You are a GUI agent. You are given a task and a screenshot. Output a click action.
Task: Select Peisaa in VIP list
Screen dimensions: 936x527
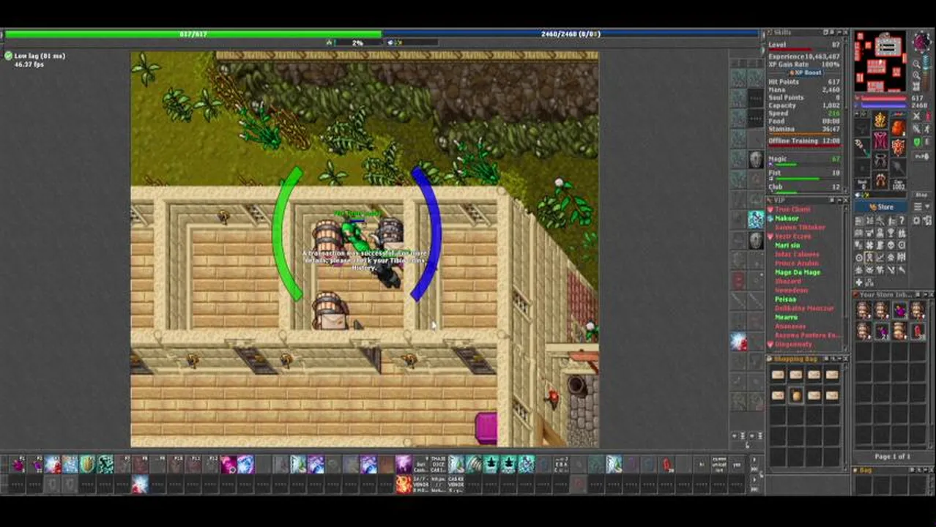click(x=785, y=299)
